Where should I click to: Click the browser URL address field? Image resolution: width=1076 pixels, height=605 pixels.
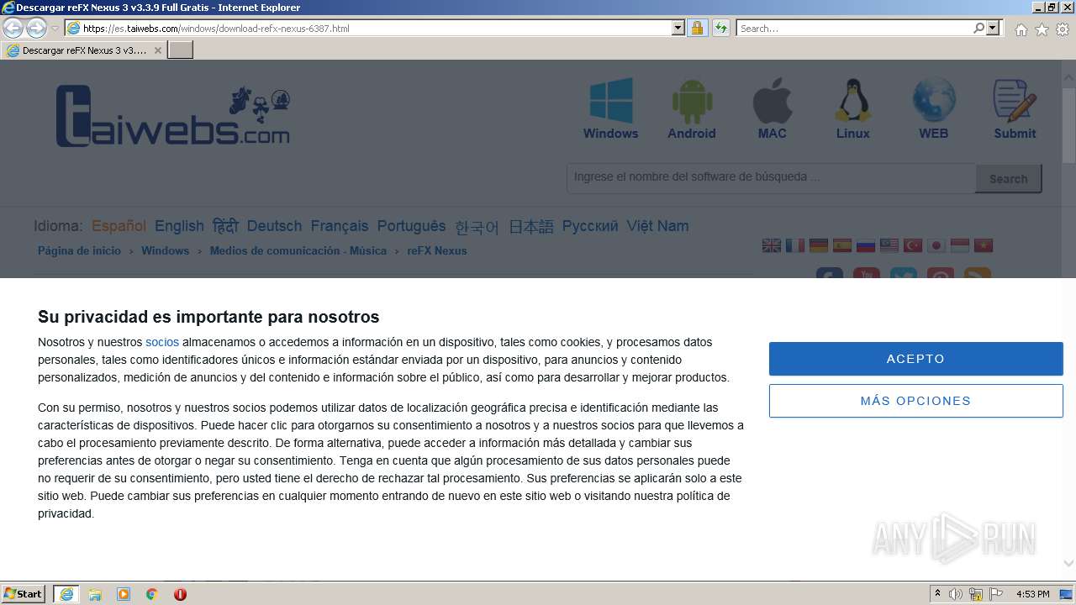click(377, 28)
